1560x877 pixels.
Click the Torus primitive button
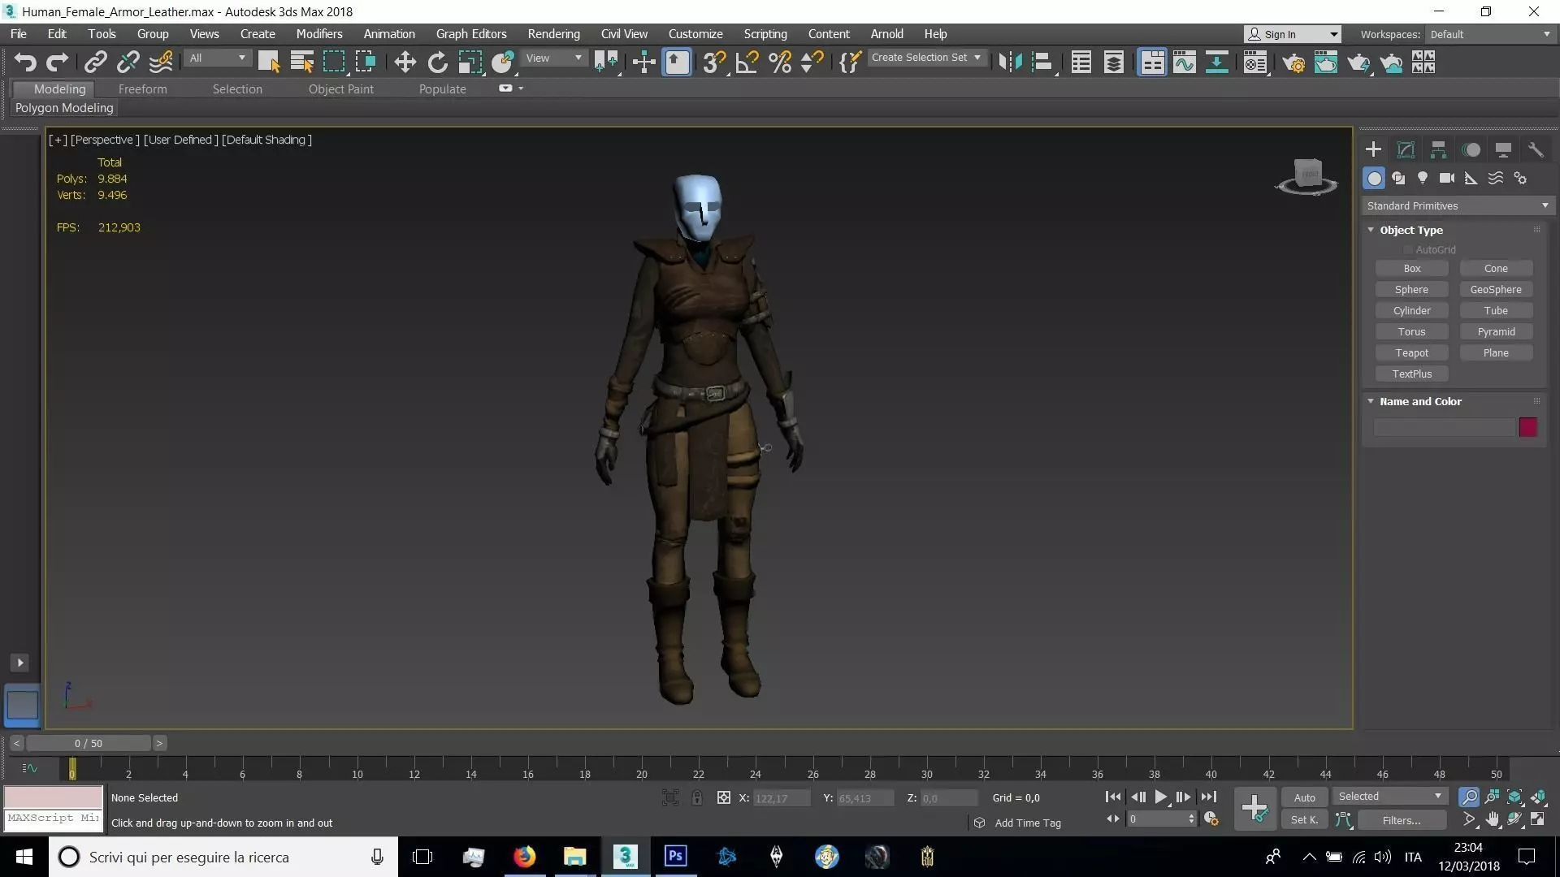pyautogui.click(x=1411, y=331)
